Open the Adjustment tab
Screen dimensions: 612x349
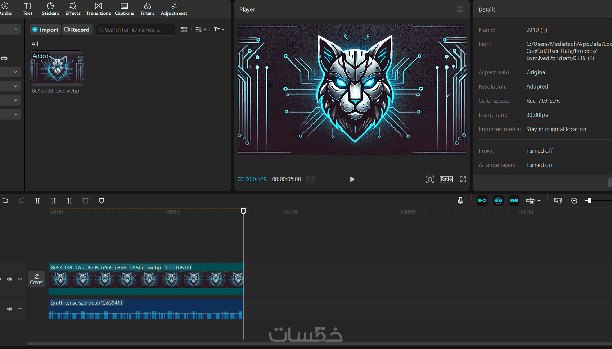click(x=174, y=9)
